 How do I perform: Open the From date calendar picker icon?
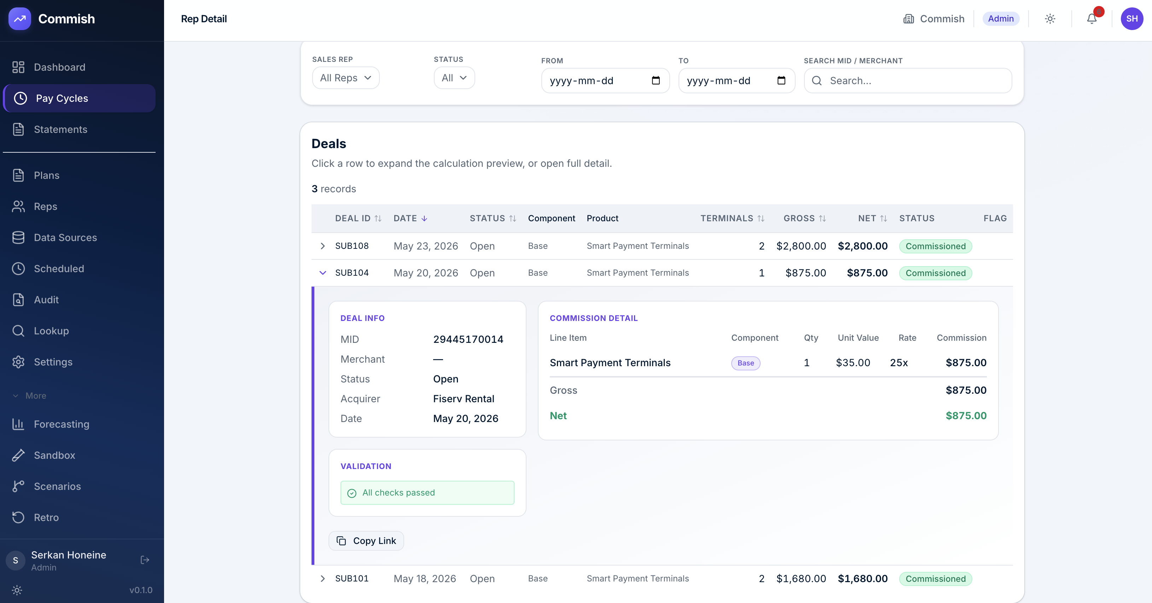(656, 81)
